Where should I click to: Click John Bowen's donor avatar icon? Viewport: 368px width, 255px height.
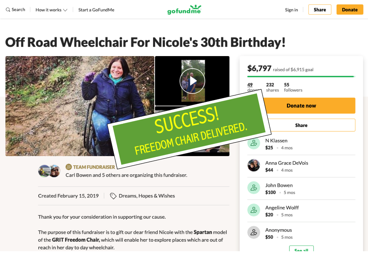click(x=254, y=188)
